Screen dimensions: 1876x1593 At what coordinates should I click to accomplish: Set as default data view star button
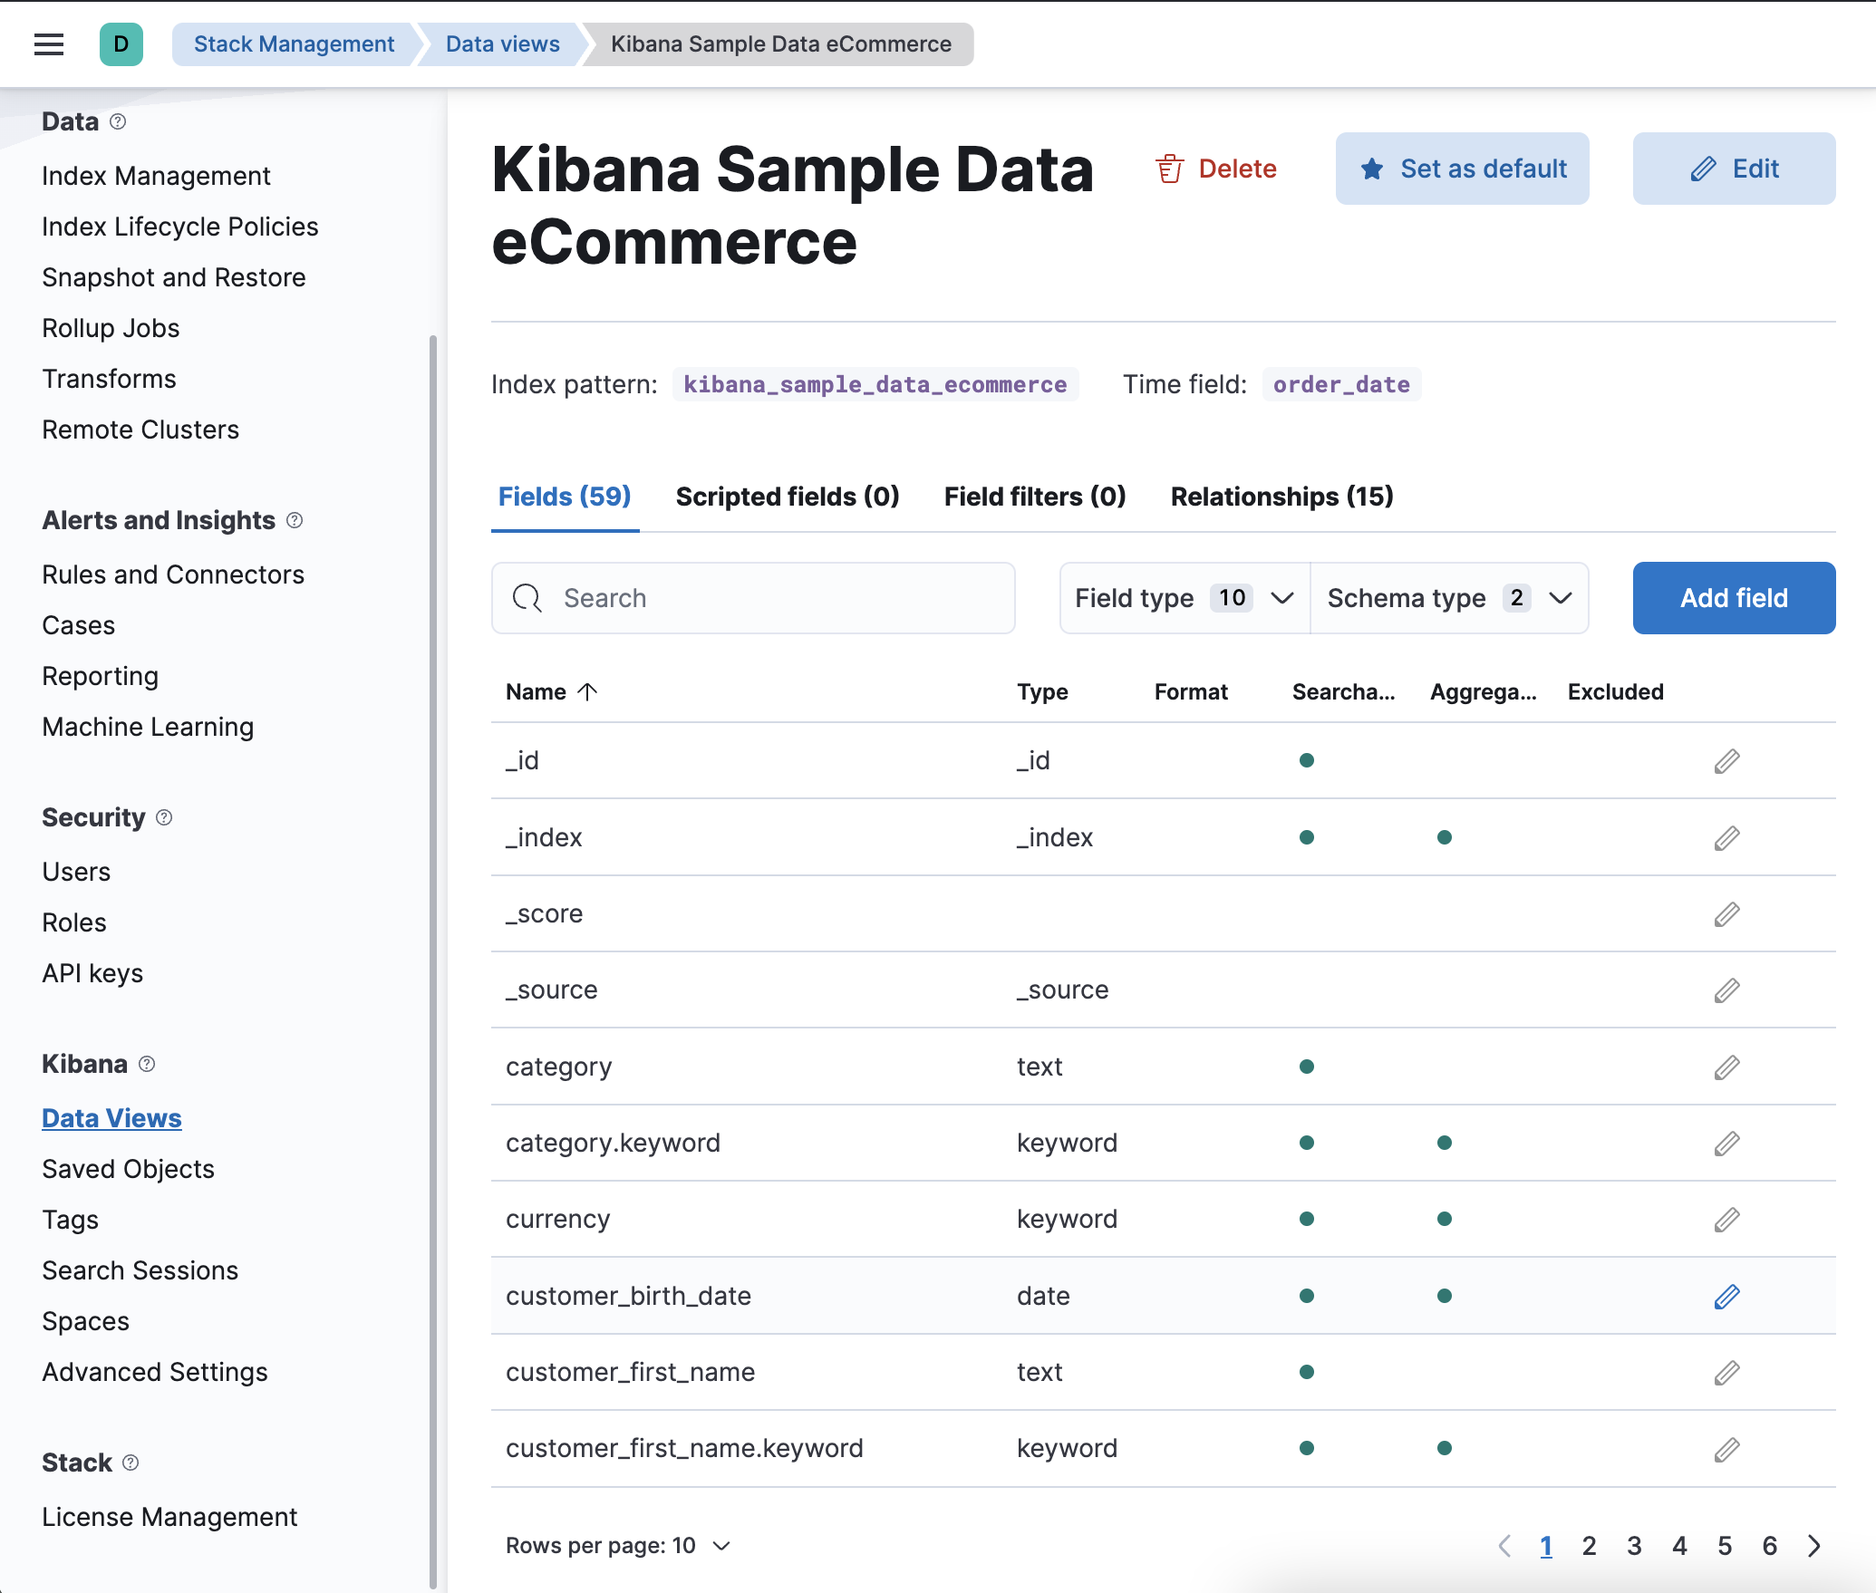click(x=1462, y=169)
